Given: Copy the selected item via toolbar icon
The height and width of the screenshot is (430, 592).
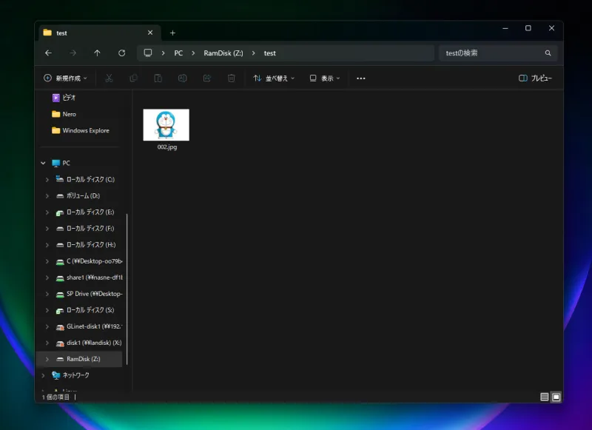Looking at the screenshot, I should [x=133, y=78].
